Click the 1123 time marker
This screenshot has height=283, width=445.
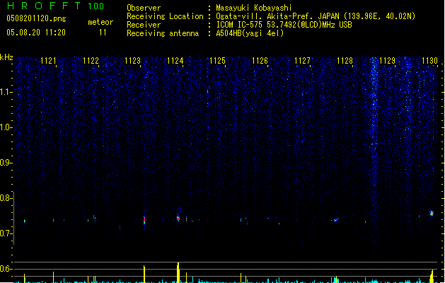(133, 61)
